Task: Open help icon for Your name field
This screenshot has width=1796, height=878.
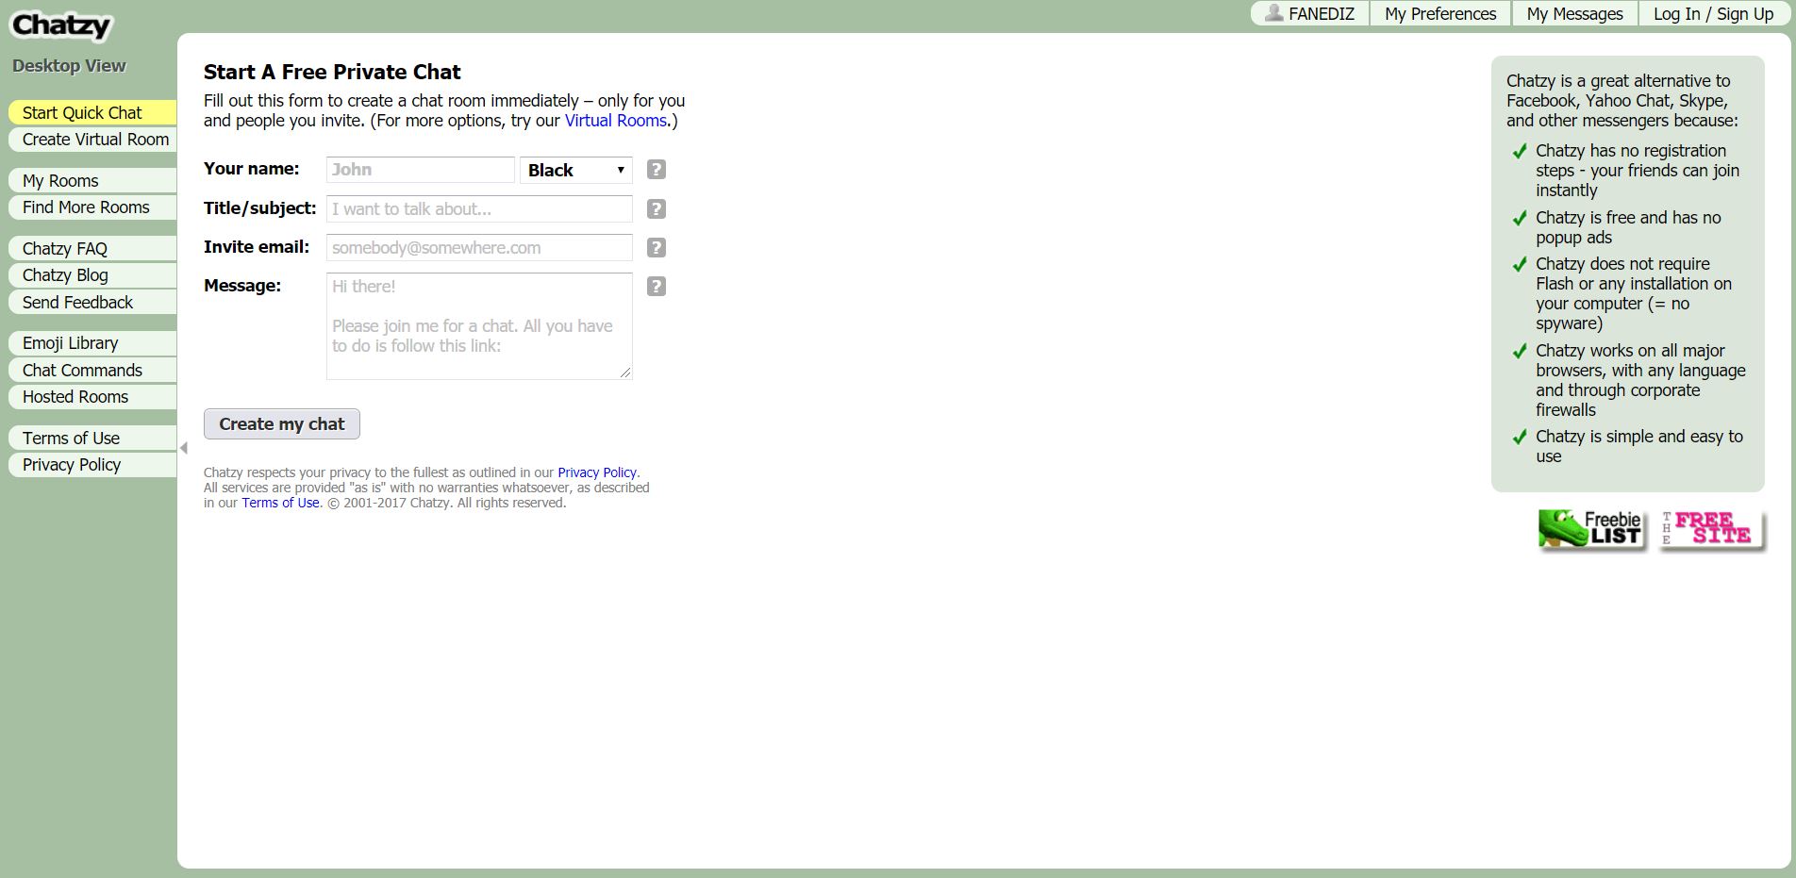Action: point(657,170)
